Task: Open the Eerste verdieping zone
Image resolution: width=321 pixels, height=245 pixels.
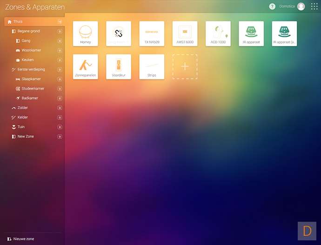Action: 31,69
